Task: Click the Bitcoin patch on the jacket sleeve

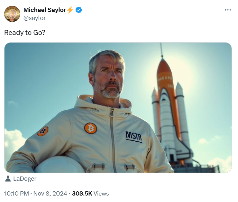Action: (43, 131)
